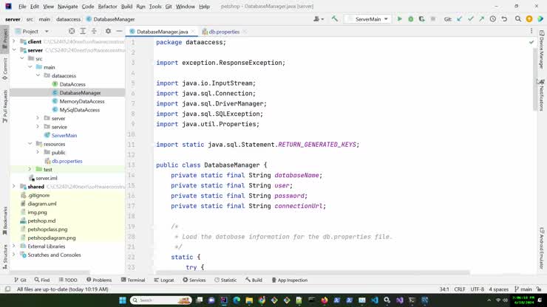Click the Stop run icon

click(x=433, y=19)
